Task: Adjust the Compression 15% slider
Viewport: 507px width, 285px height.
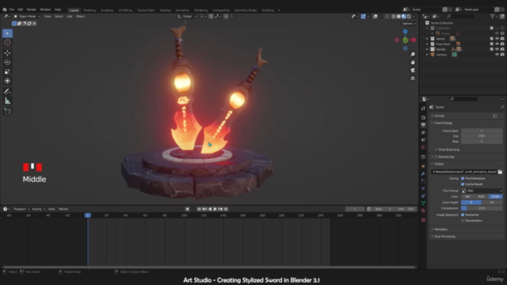Action: [482, 208]
